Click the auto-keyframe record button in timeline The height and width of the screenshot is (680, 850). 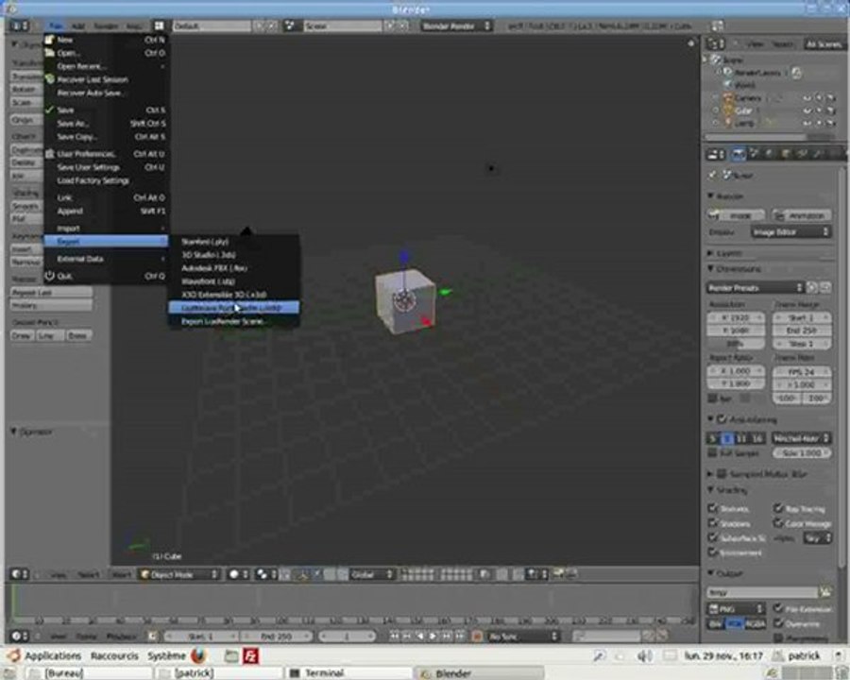pyautogui.click(x=477, y=636)
